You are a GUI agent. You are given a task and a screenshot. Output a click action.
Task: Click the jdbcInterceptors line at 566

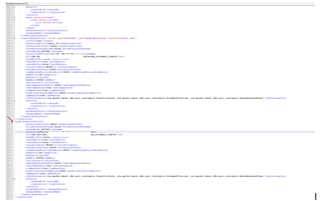[156, 98]
